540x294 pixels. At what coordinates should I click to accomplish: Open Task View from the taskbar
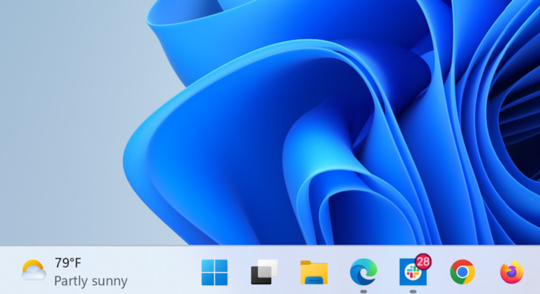pyautogui.click(x=264, y=272)
